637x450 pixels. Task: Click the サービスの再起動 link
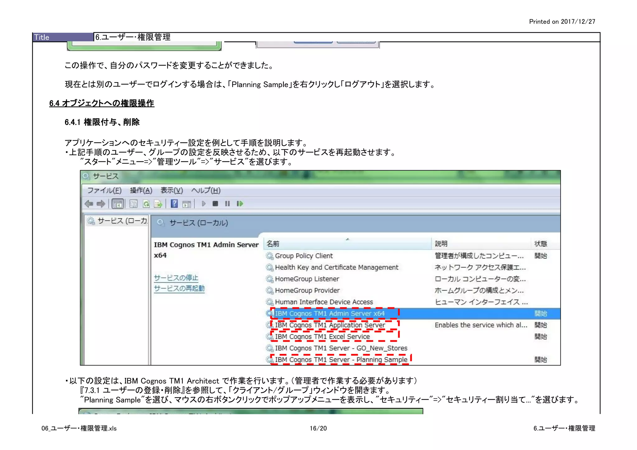[x=179, y=288]
